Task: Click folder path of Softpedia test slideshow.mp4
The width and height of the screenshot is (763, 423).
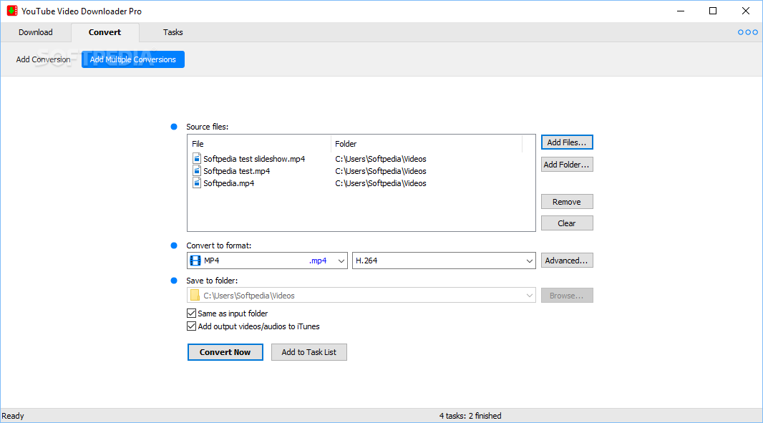Action: (x=381, y=159)
